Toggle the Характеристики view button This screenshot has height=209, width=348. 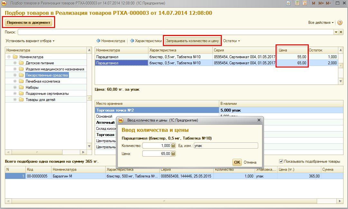pos(146,41)
